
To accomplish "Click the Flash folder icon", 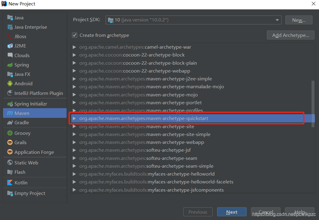I will (x=10, y=172).
